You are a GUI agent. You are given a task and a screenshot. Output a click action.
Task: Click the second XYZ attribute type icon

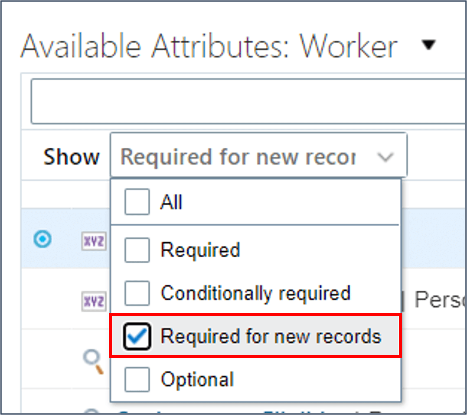94,302
